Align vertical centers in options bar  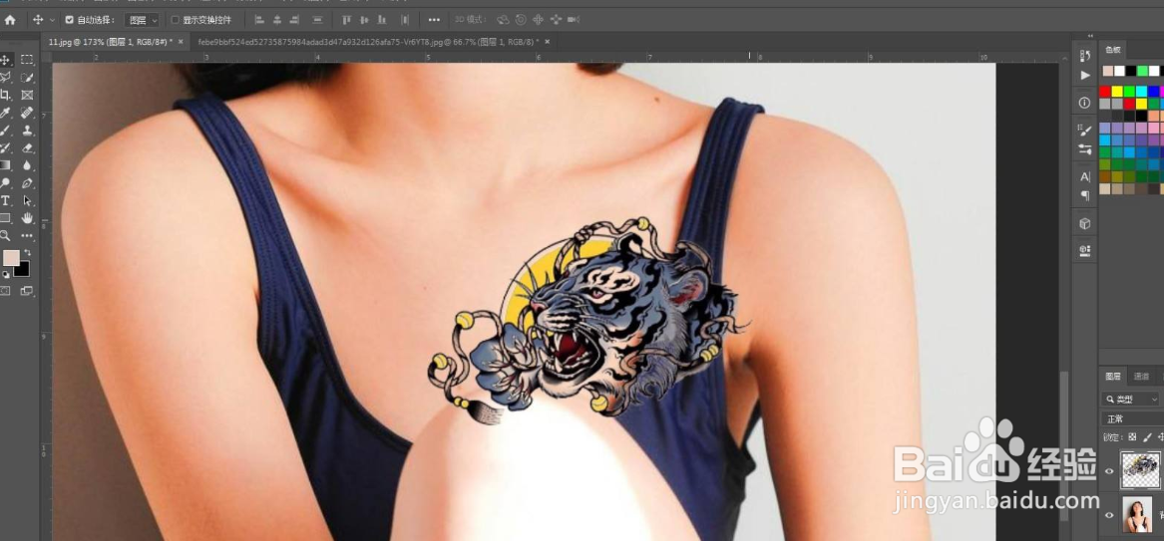pos(364,20)
